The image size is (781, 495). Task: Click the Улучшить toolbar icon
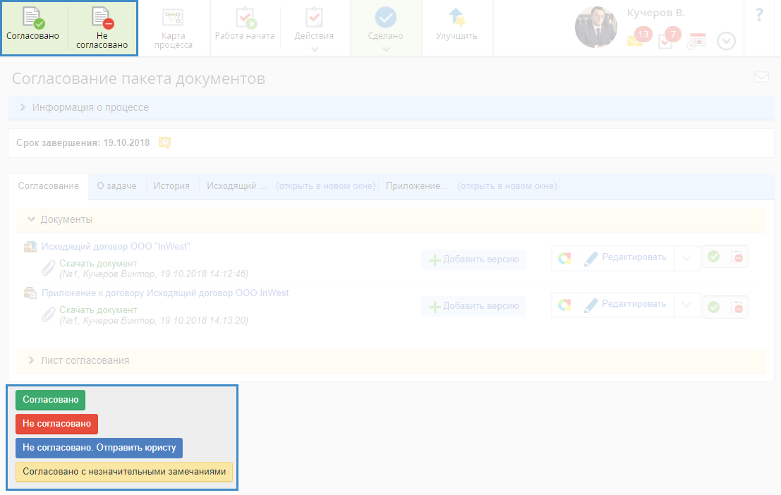click(456, 18)
